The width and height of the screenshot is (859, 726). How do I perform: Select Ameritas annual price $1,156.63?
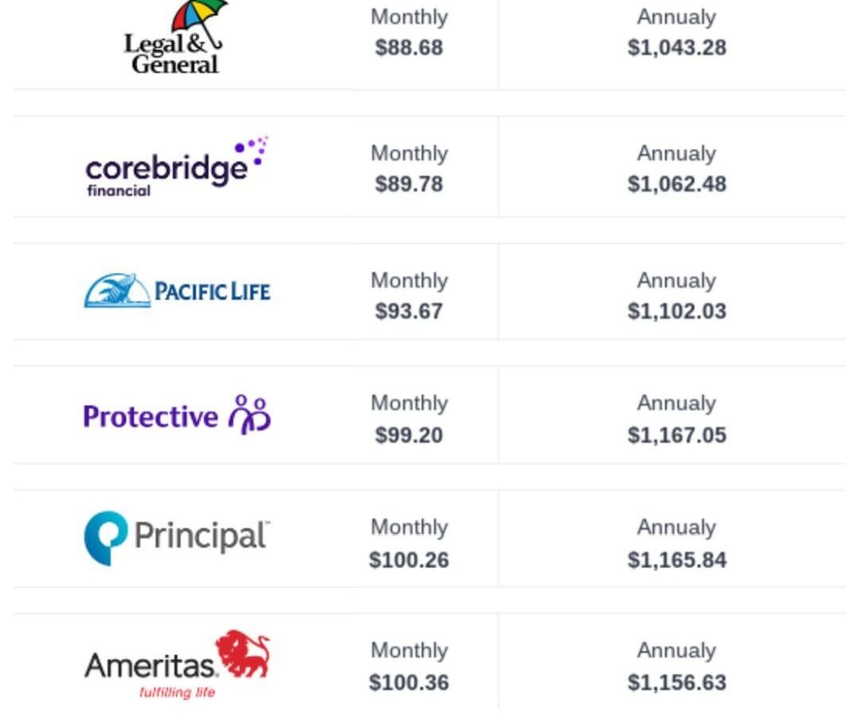point(677,682)
